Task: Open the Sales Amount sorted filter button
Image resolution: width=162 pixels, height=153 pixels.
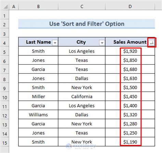Action: click(x=151, y=43)
